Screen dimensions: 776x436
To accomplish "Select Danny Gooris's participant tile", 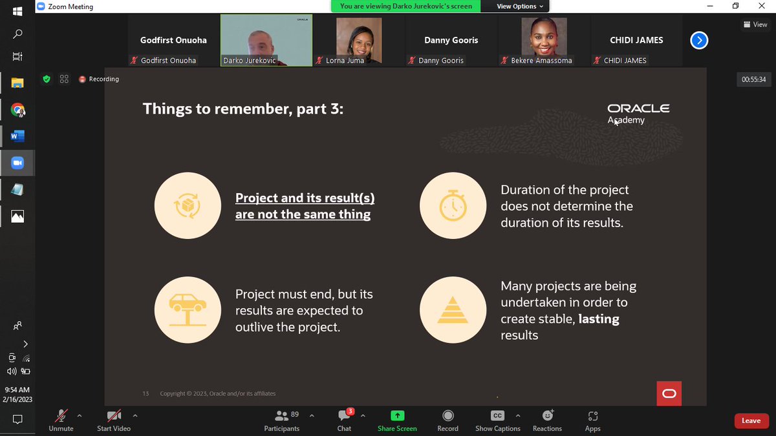I will click(451, 41).
